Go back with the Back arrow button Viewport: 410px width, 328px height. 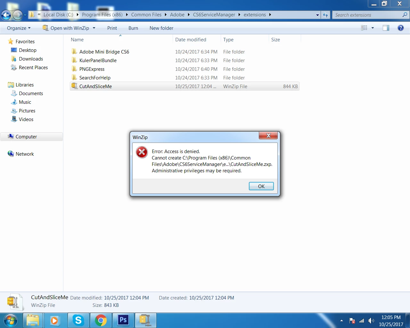coord(6,15)
